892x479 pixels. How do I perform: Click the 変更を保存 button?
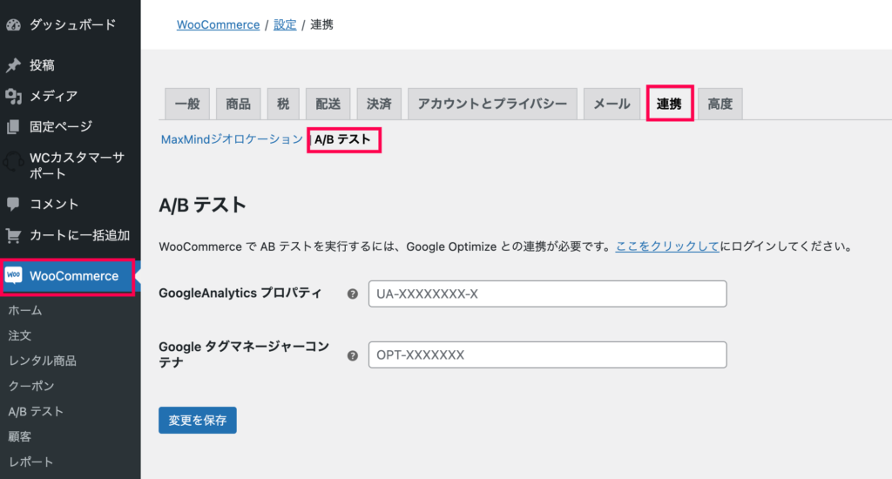pos(198,421)
